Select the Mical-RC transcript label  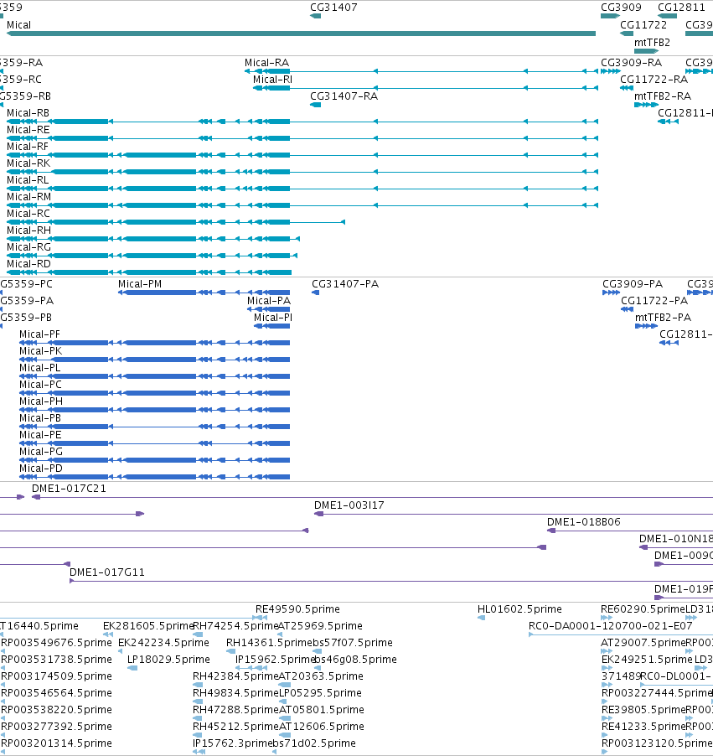point(28,214)
